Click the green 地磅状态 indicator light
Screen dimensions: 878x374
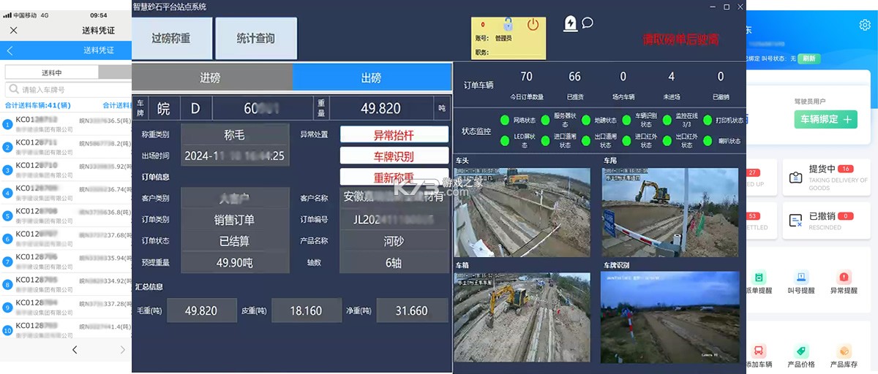coord(585,121)
